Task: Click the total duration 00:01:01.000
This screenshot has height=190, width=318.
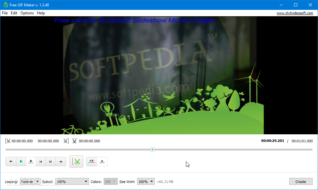Action: (302, 141)
